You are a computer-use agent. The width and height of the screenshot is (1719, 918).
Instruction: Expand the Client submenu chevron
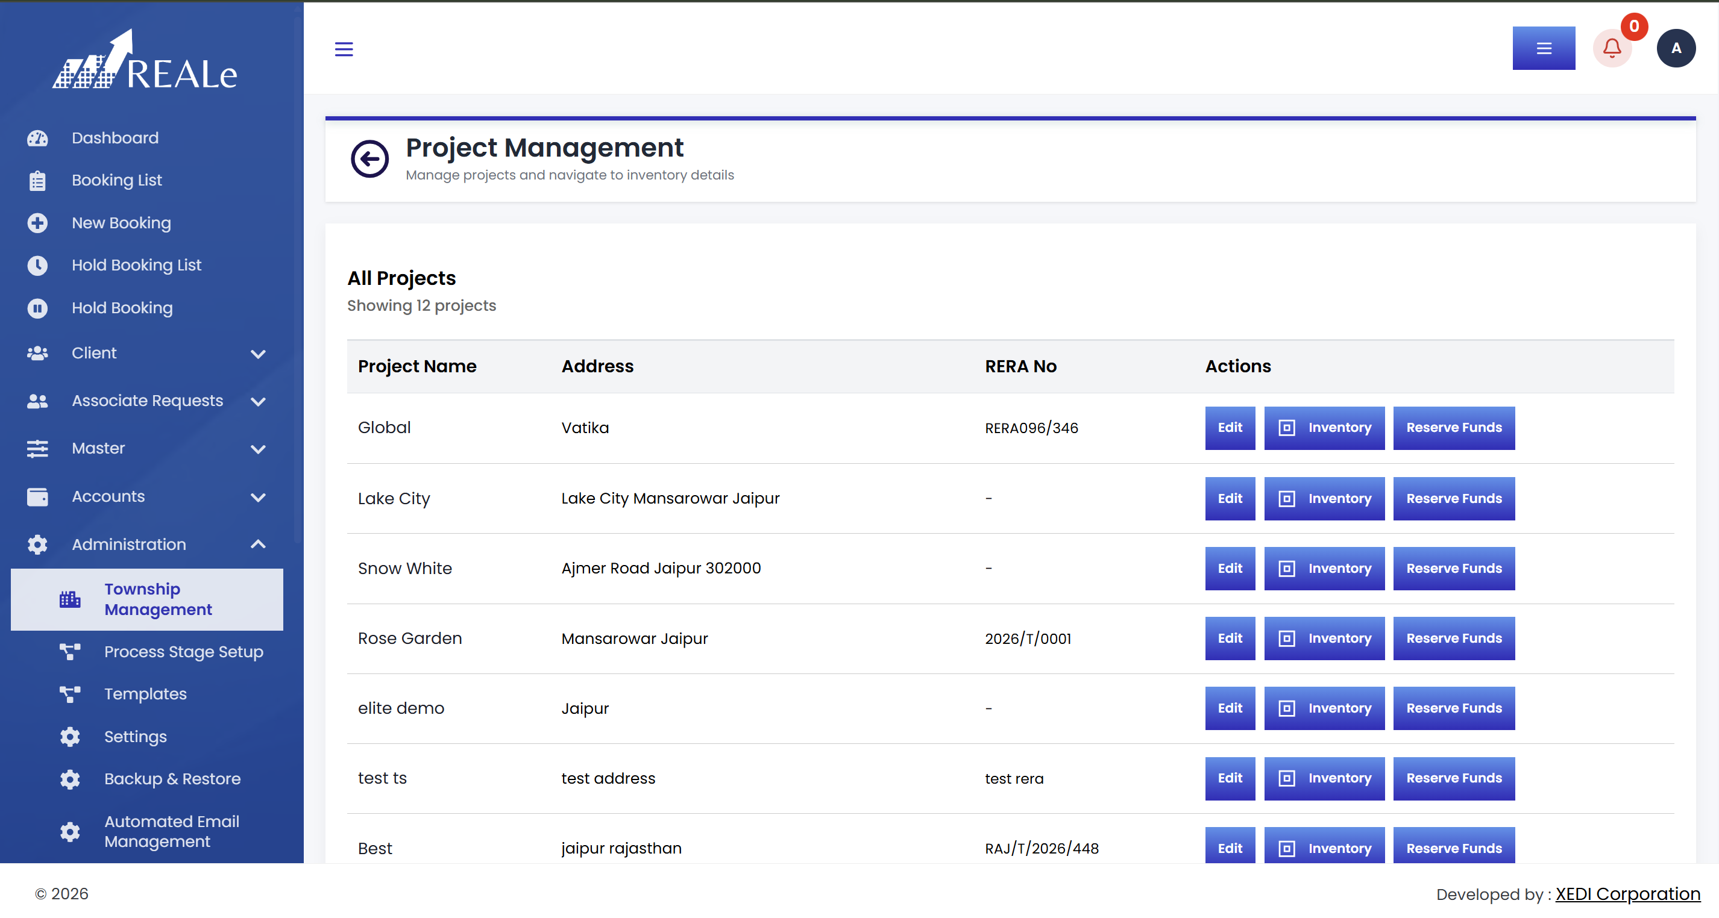[x=258, y=354]
